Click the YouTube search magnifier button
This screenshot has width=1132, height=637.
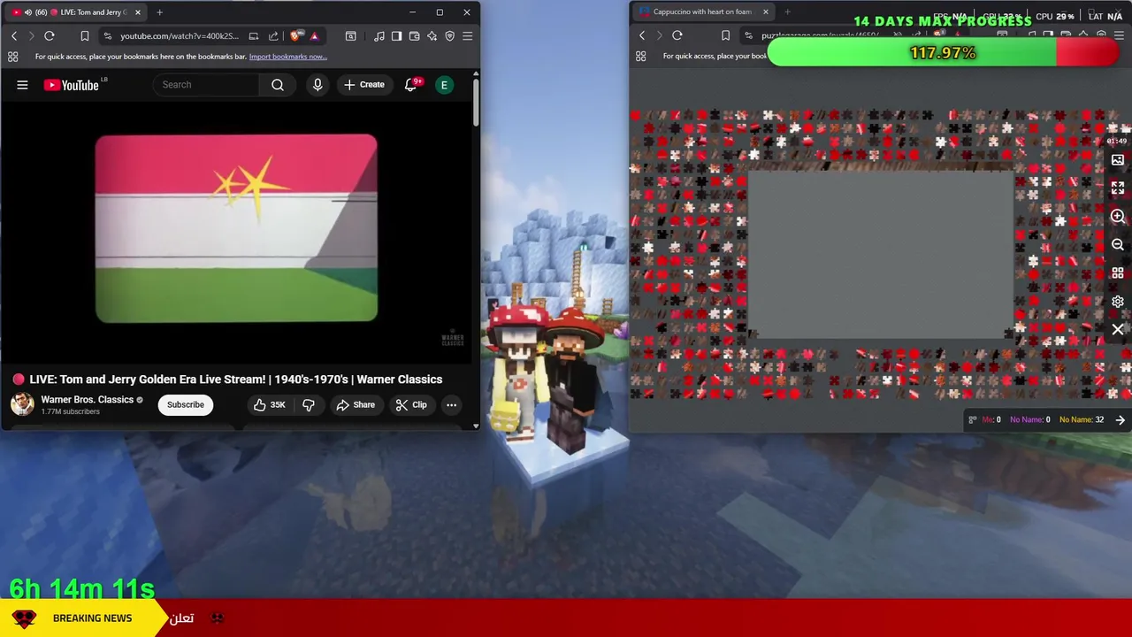tap(278, 85)
